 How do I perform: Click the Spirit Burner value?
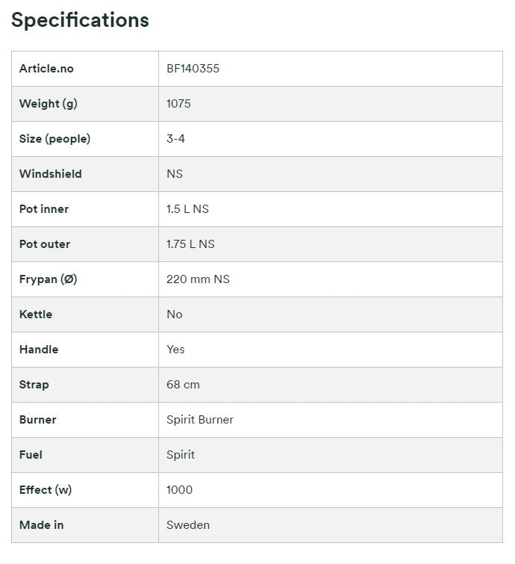pyautogui.click(x=200, y=420)
